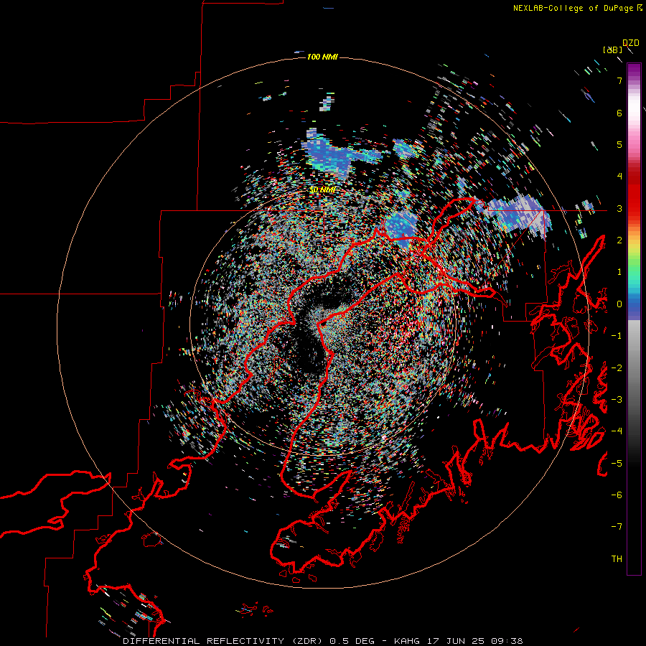Image resolution: width=646 pixels, height=646 pixels.
Task: Click the DIFFERENTIAL REFLECTIVITY (ZDR) caption text
Action: click(x=224, y=641)
